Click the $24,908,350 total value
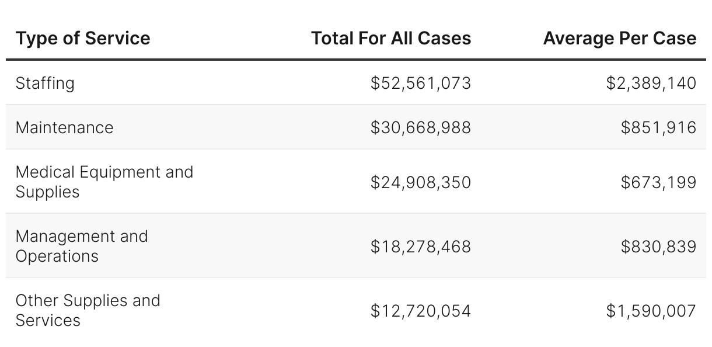 (420, 182)
